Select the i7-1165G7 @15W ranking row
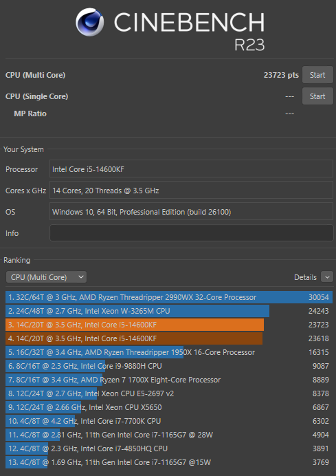The image size is (336, 476). [169, 462]
